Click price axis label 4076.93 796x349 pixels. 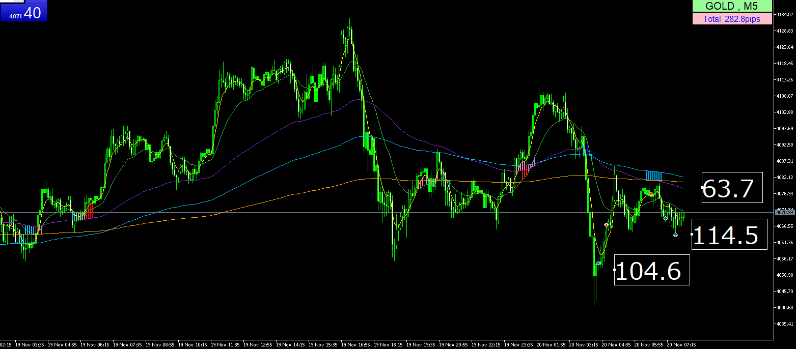[x=786, y=194]
